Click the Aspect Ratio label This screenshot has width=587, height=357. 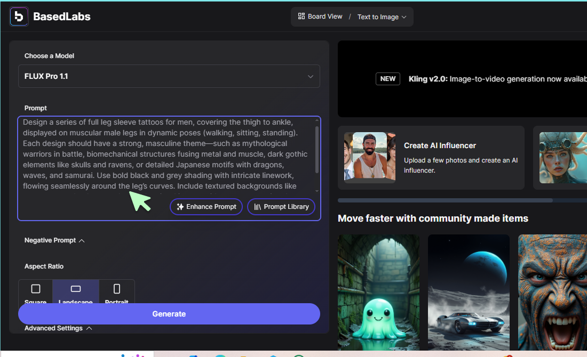coord(44,266)
